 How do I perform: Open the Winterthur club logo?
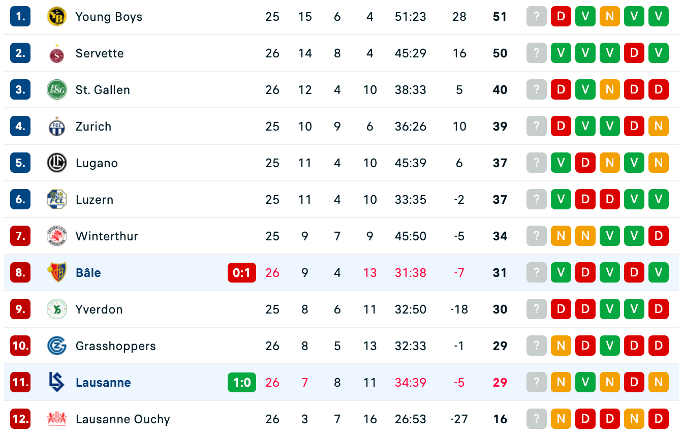click(x=56, y=236)
